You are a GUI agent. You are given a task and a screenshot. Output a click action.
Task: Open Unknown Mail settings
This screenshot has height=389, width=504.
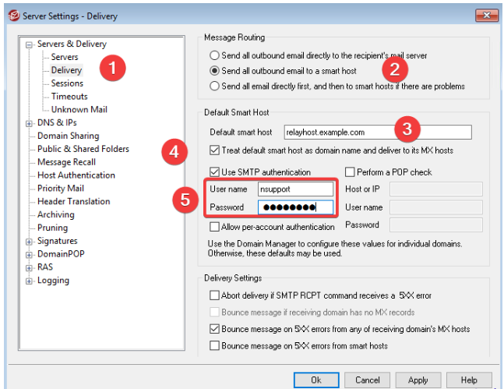click(79, 110)
